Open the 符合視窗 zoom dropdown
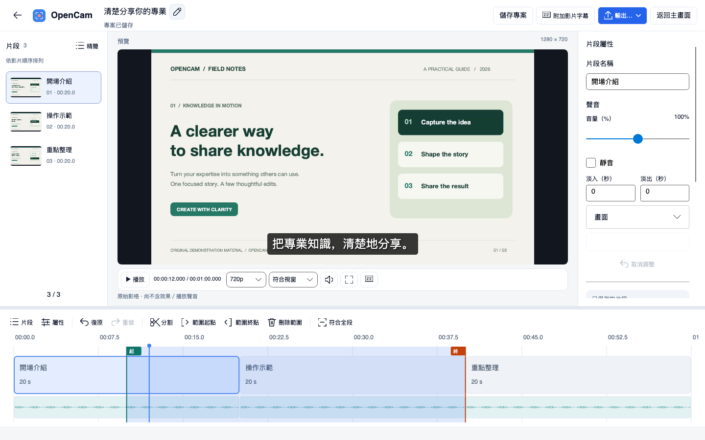 click(x=293, y=280)
